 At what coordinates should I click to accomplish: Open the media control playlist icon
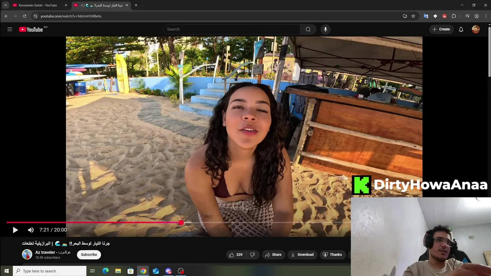point(467,16)
